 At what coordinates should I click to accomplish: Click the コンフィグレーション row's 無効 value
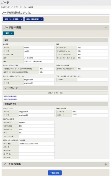79,55
